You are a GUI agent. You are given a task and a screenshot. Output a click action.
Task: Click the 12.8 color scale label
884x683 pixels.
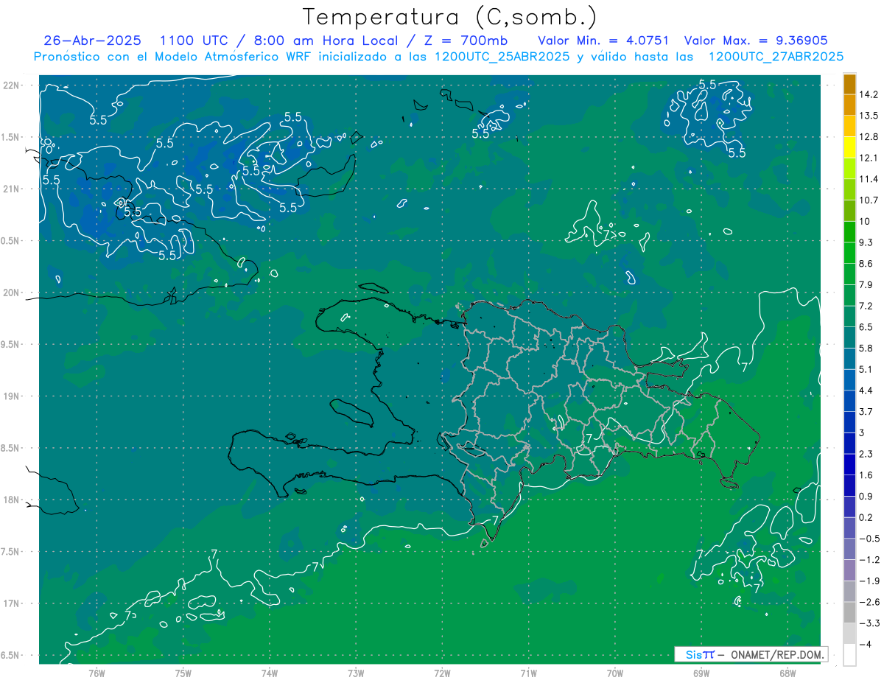[x=869, y=137]
